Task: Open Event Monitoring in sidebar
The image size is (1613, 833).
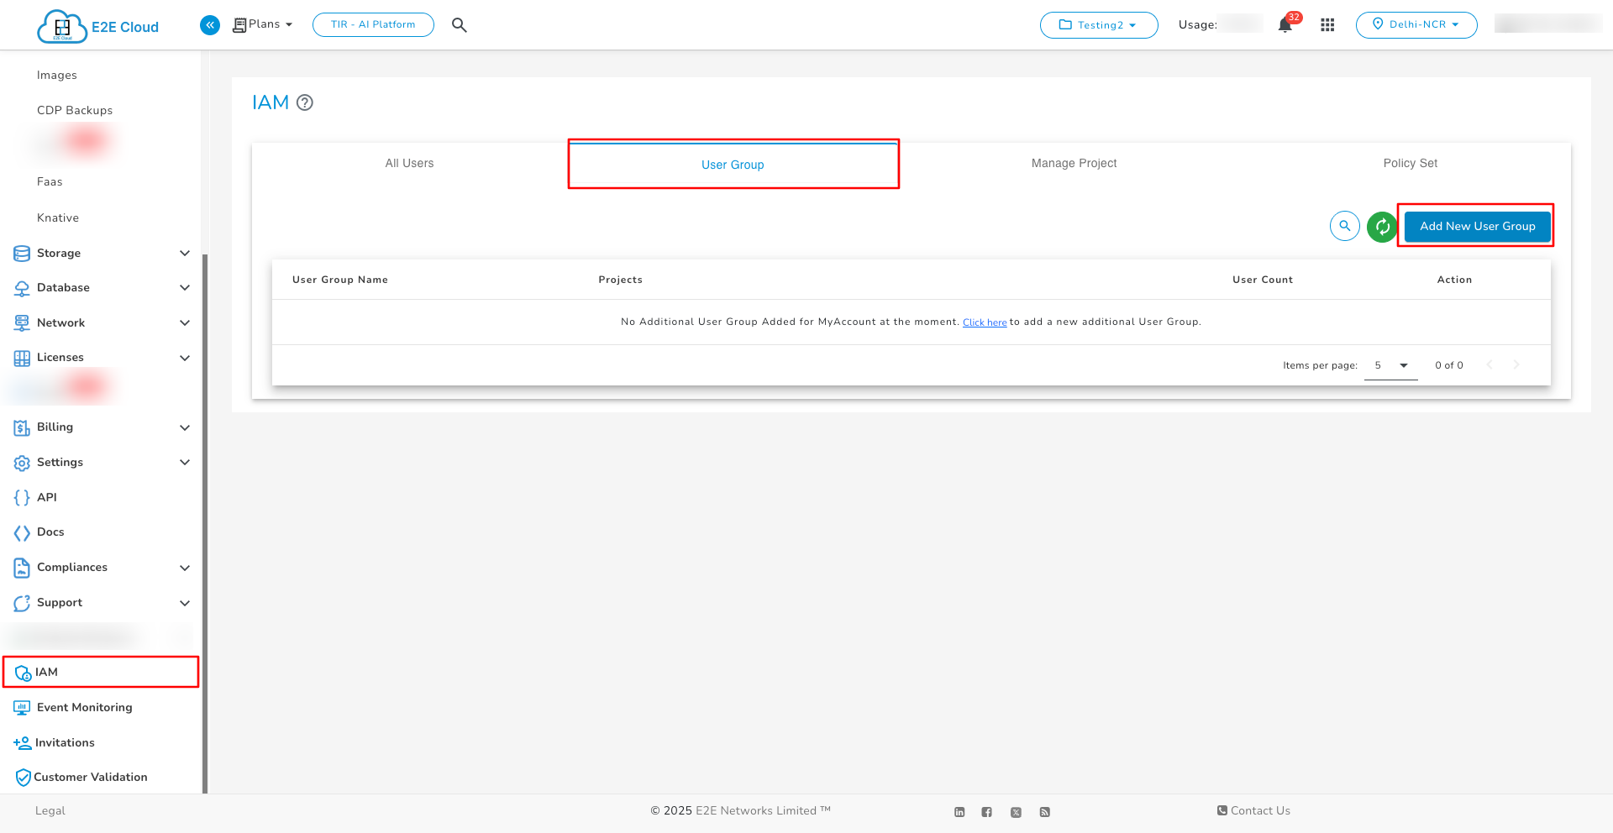Action: coord(84,708)
